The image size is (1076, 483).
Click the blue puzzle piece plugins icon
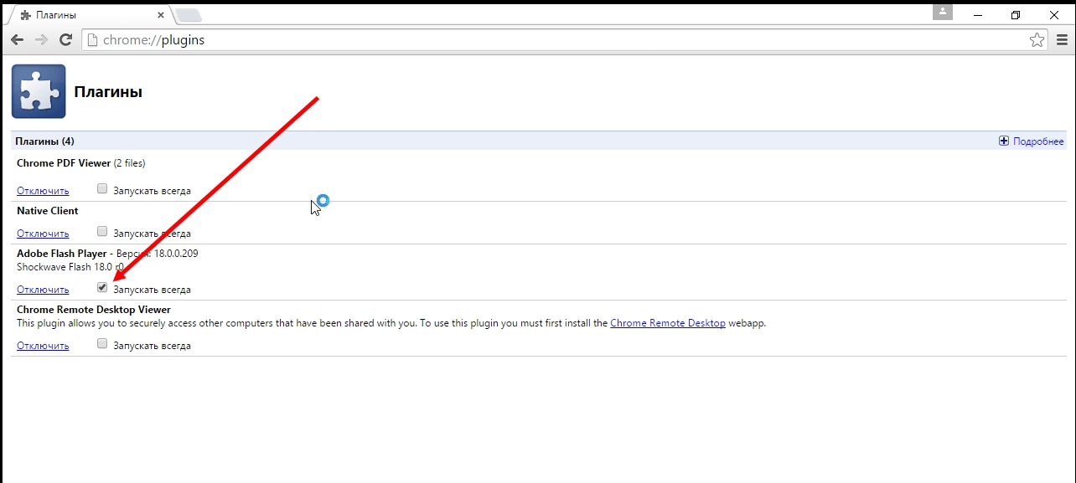pyautogui.click(x=39, y=91)
